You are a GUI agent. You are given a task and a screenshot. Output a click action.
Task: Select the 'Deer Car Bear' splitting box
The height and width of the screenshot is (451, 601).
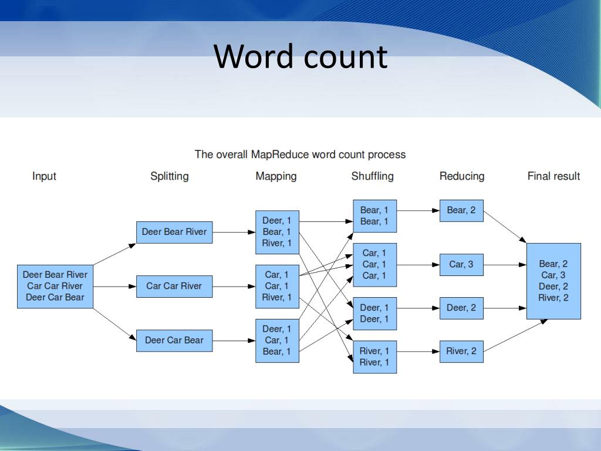click(174, 341)
